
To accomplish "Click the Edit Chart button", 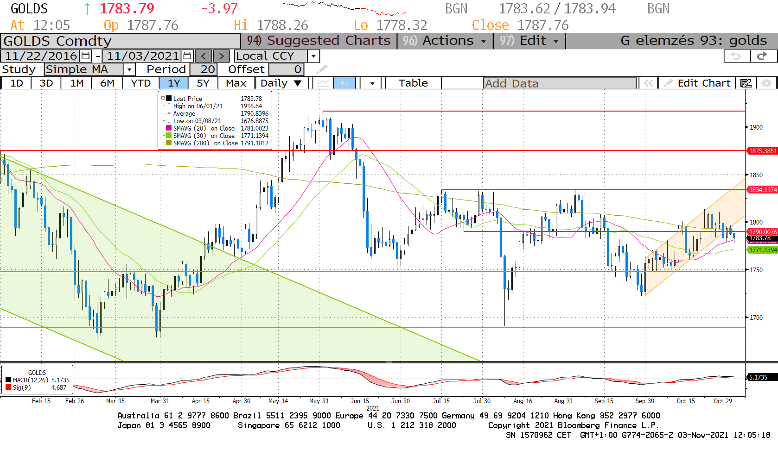I will [x=697, y=83].
